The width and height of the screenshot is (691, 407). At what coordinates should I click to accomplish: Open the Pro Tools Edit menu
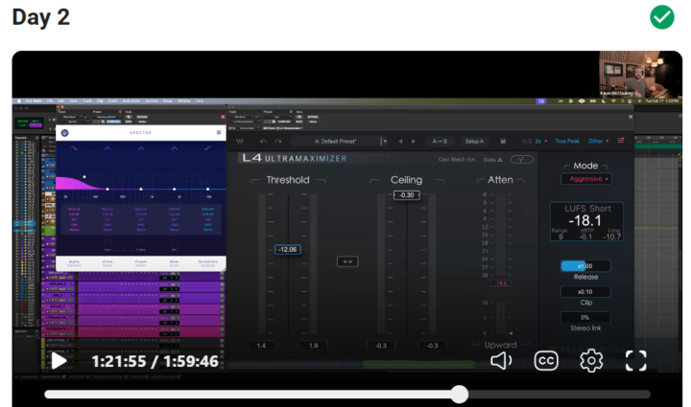[x=61, y=102]
